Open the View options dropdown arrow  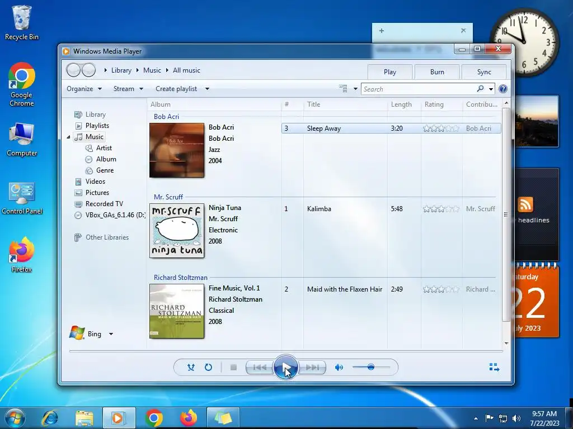pos(355,89)
